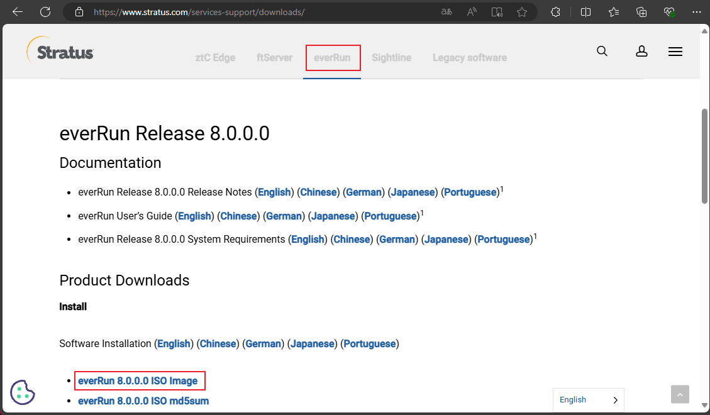710x415 pixels.
Task: Open System Requirements English link
Action: click(x=308, y=240)
